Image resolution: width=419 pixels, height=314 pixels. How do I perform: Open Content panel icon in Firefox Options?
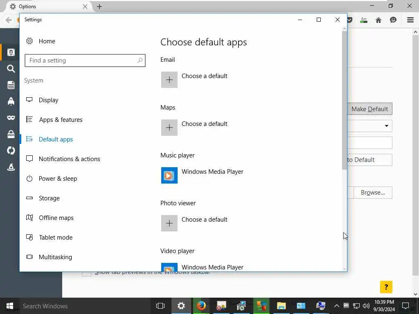point(11,85)
